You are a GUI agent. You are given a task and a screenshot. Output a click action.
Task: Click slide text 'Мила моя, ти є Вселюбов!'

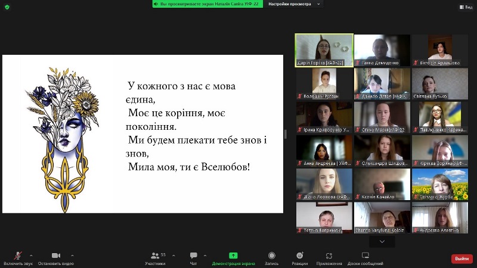coord(189,167)
